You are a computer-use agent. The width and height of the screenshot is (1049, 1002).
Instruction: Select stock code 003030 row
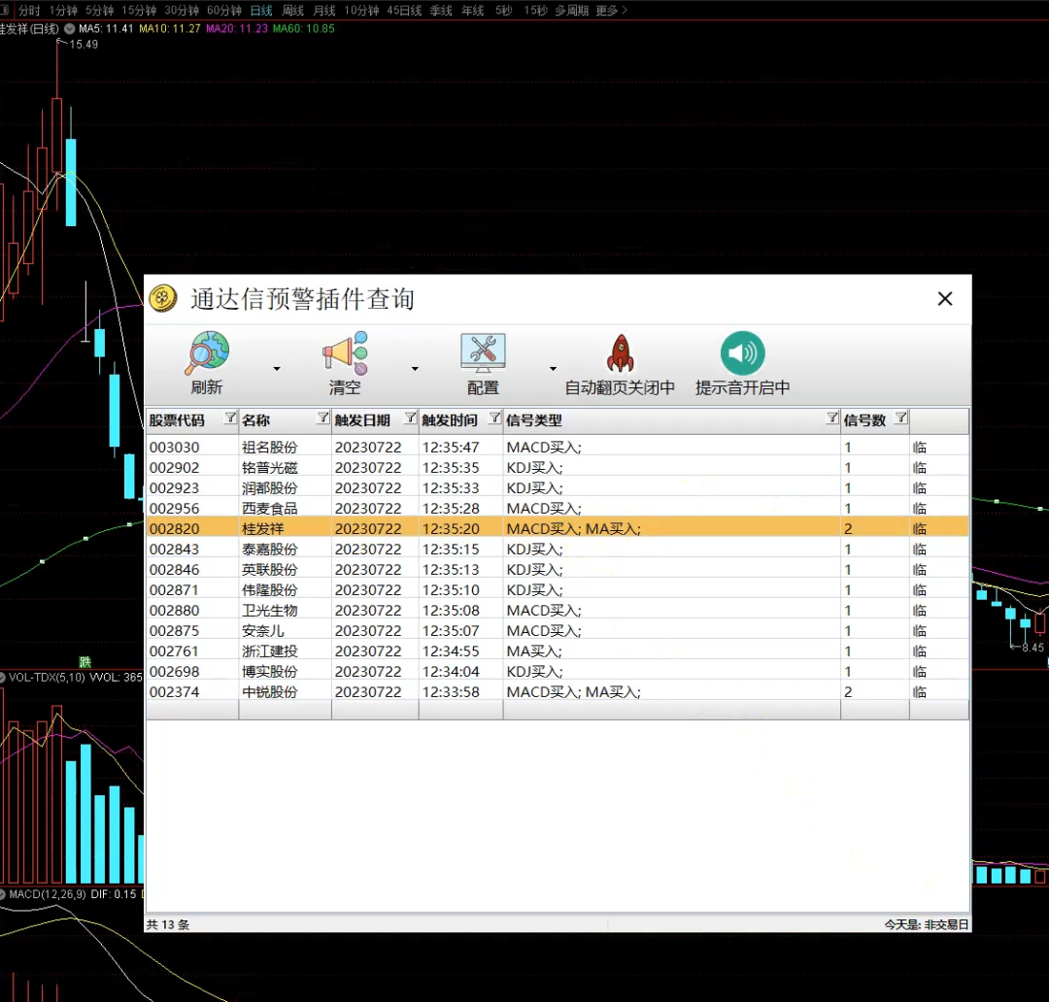[x=558, y=447]
